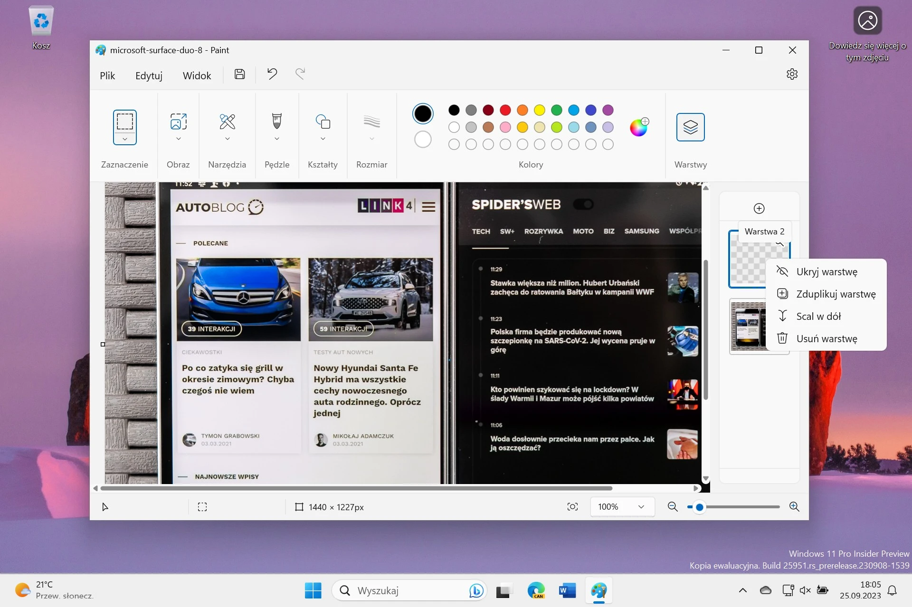Click the horizontal canvas scrollbar

coord(356,488)
